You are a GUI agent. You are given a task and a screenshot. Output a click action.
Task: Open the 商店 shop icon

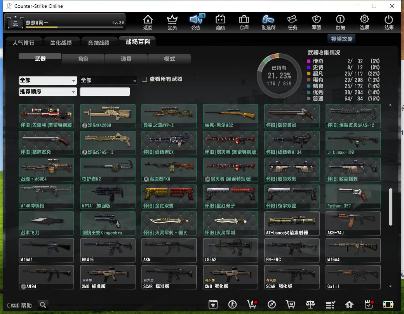pos(221,22)
